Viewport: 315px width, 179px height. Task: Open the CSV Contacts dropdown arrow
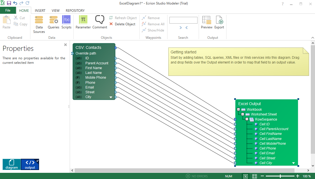[111, 97]
